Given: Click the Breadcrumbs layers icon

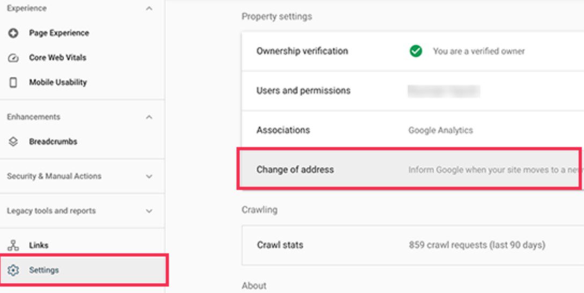Looking at the screenshot, I should (x=14, y=142).
